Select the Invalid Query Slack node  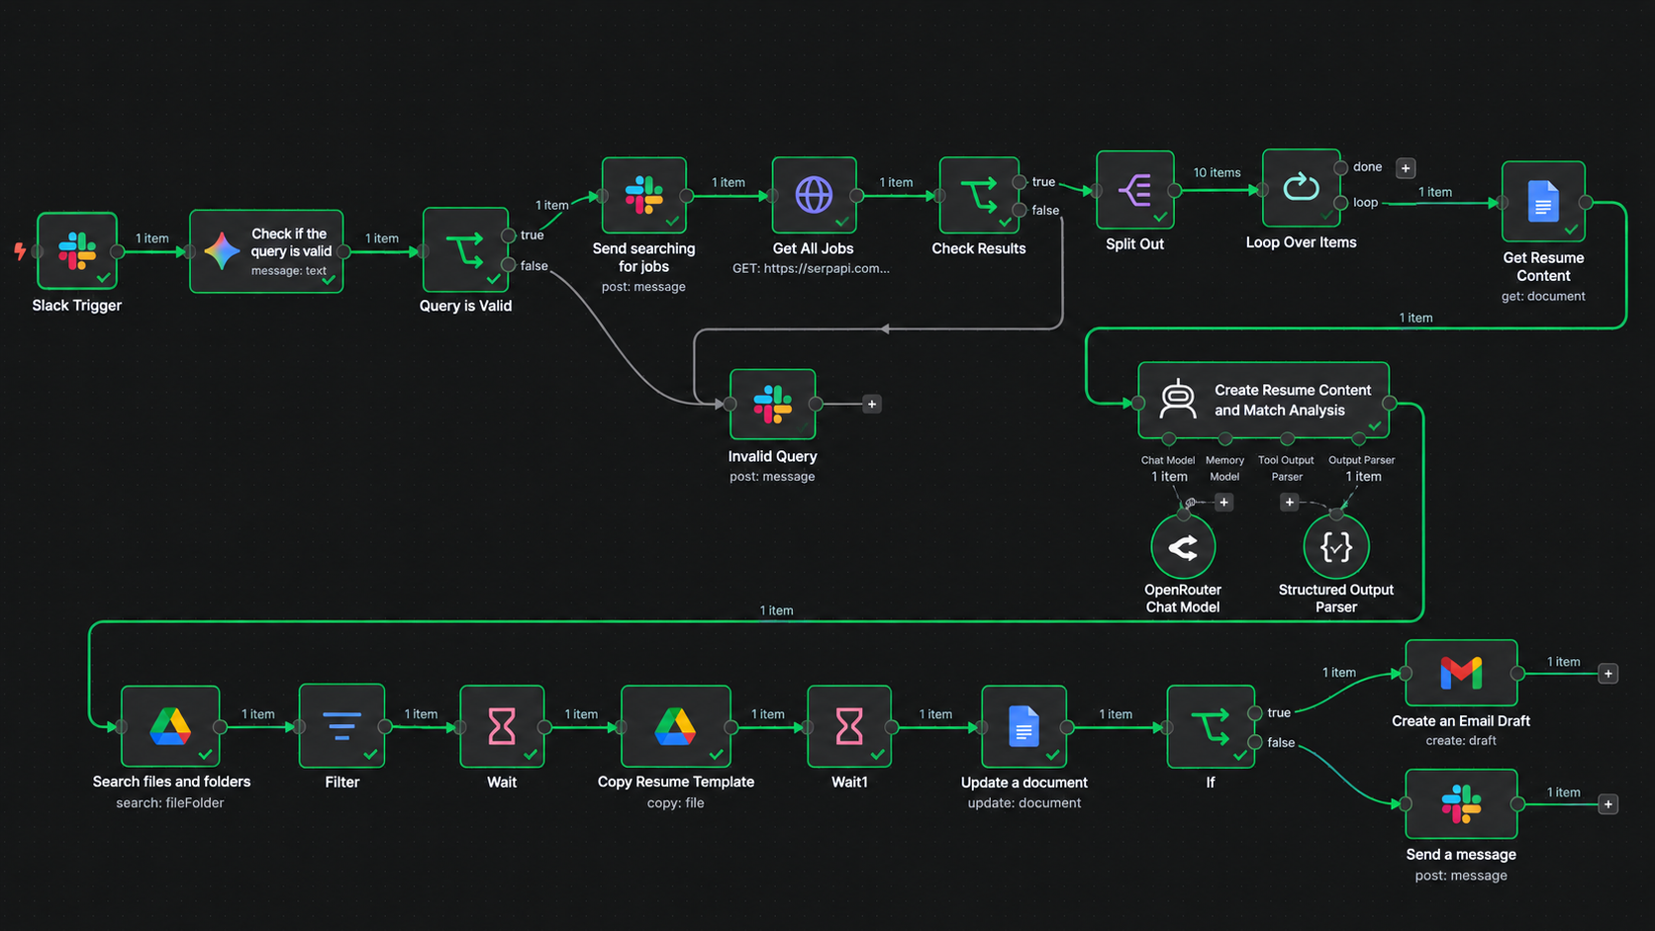[772, 404]
